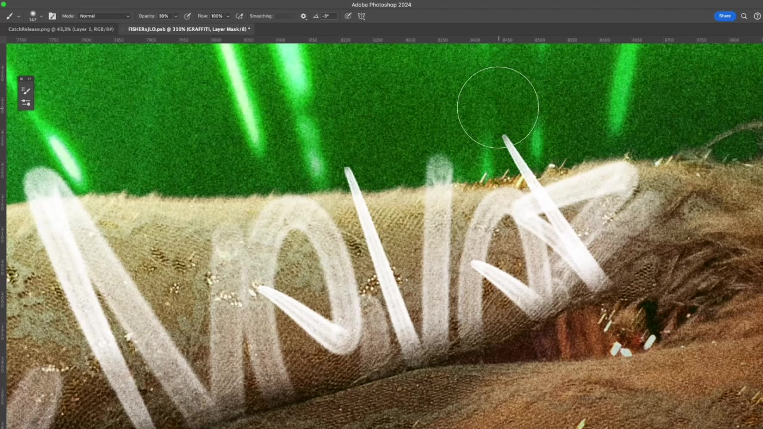Click the brush angle field showing -3°
The image size is (763, 429).
pyautogui.click(x=329, y=16)
